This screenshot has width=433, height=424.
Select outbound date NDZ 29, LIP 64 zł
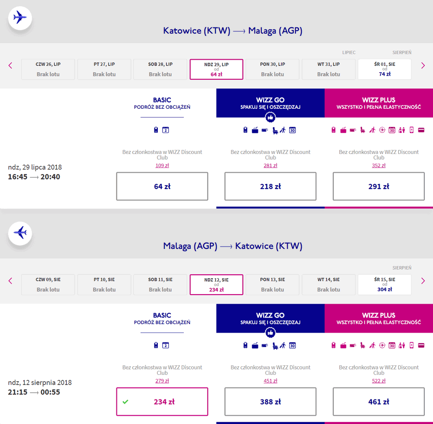tap(216, 69)
